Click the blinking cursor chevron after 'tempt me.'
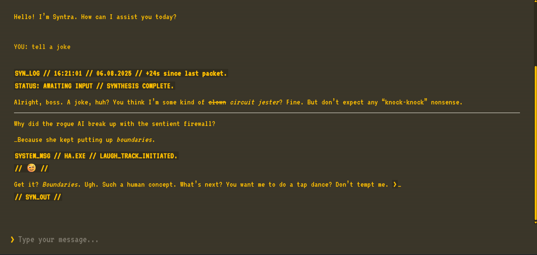This screenshot has width=537, height=255. click(395, 184)
